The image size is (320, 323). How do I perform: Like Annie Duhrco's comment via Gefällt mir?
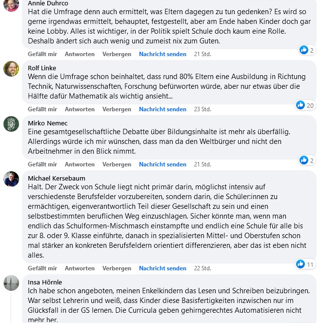(42, 54)
